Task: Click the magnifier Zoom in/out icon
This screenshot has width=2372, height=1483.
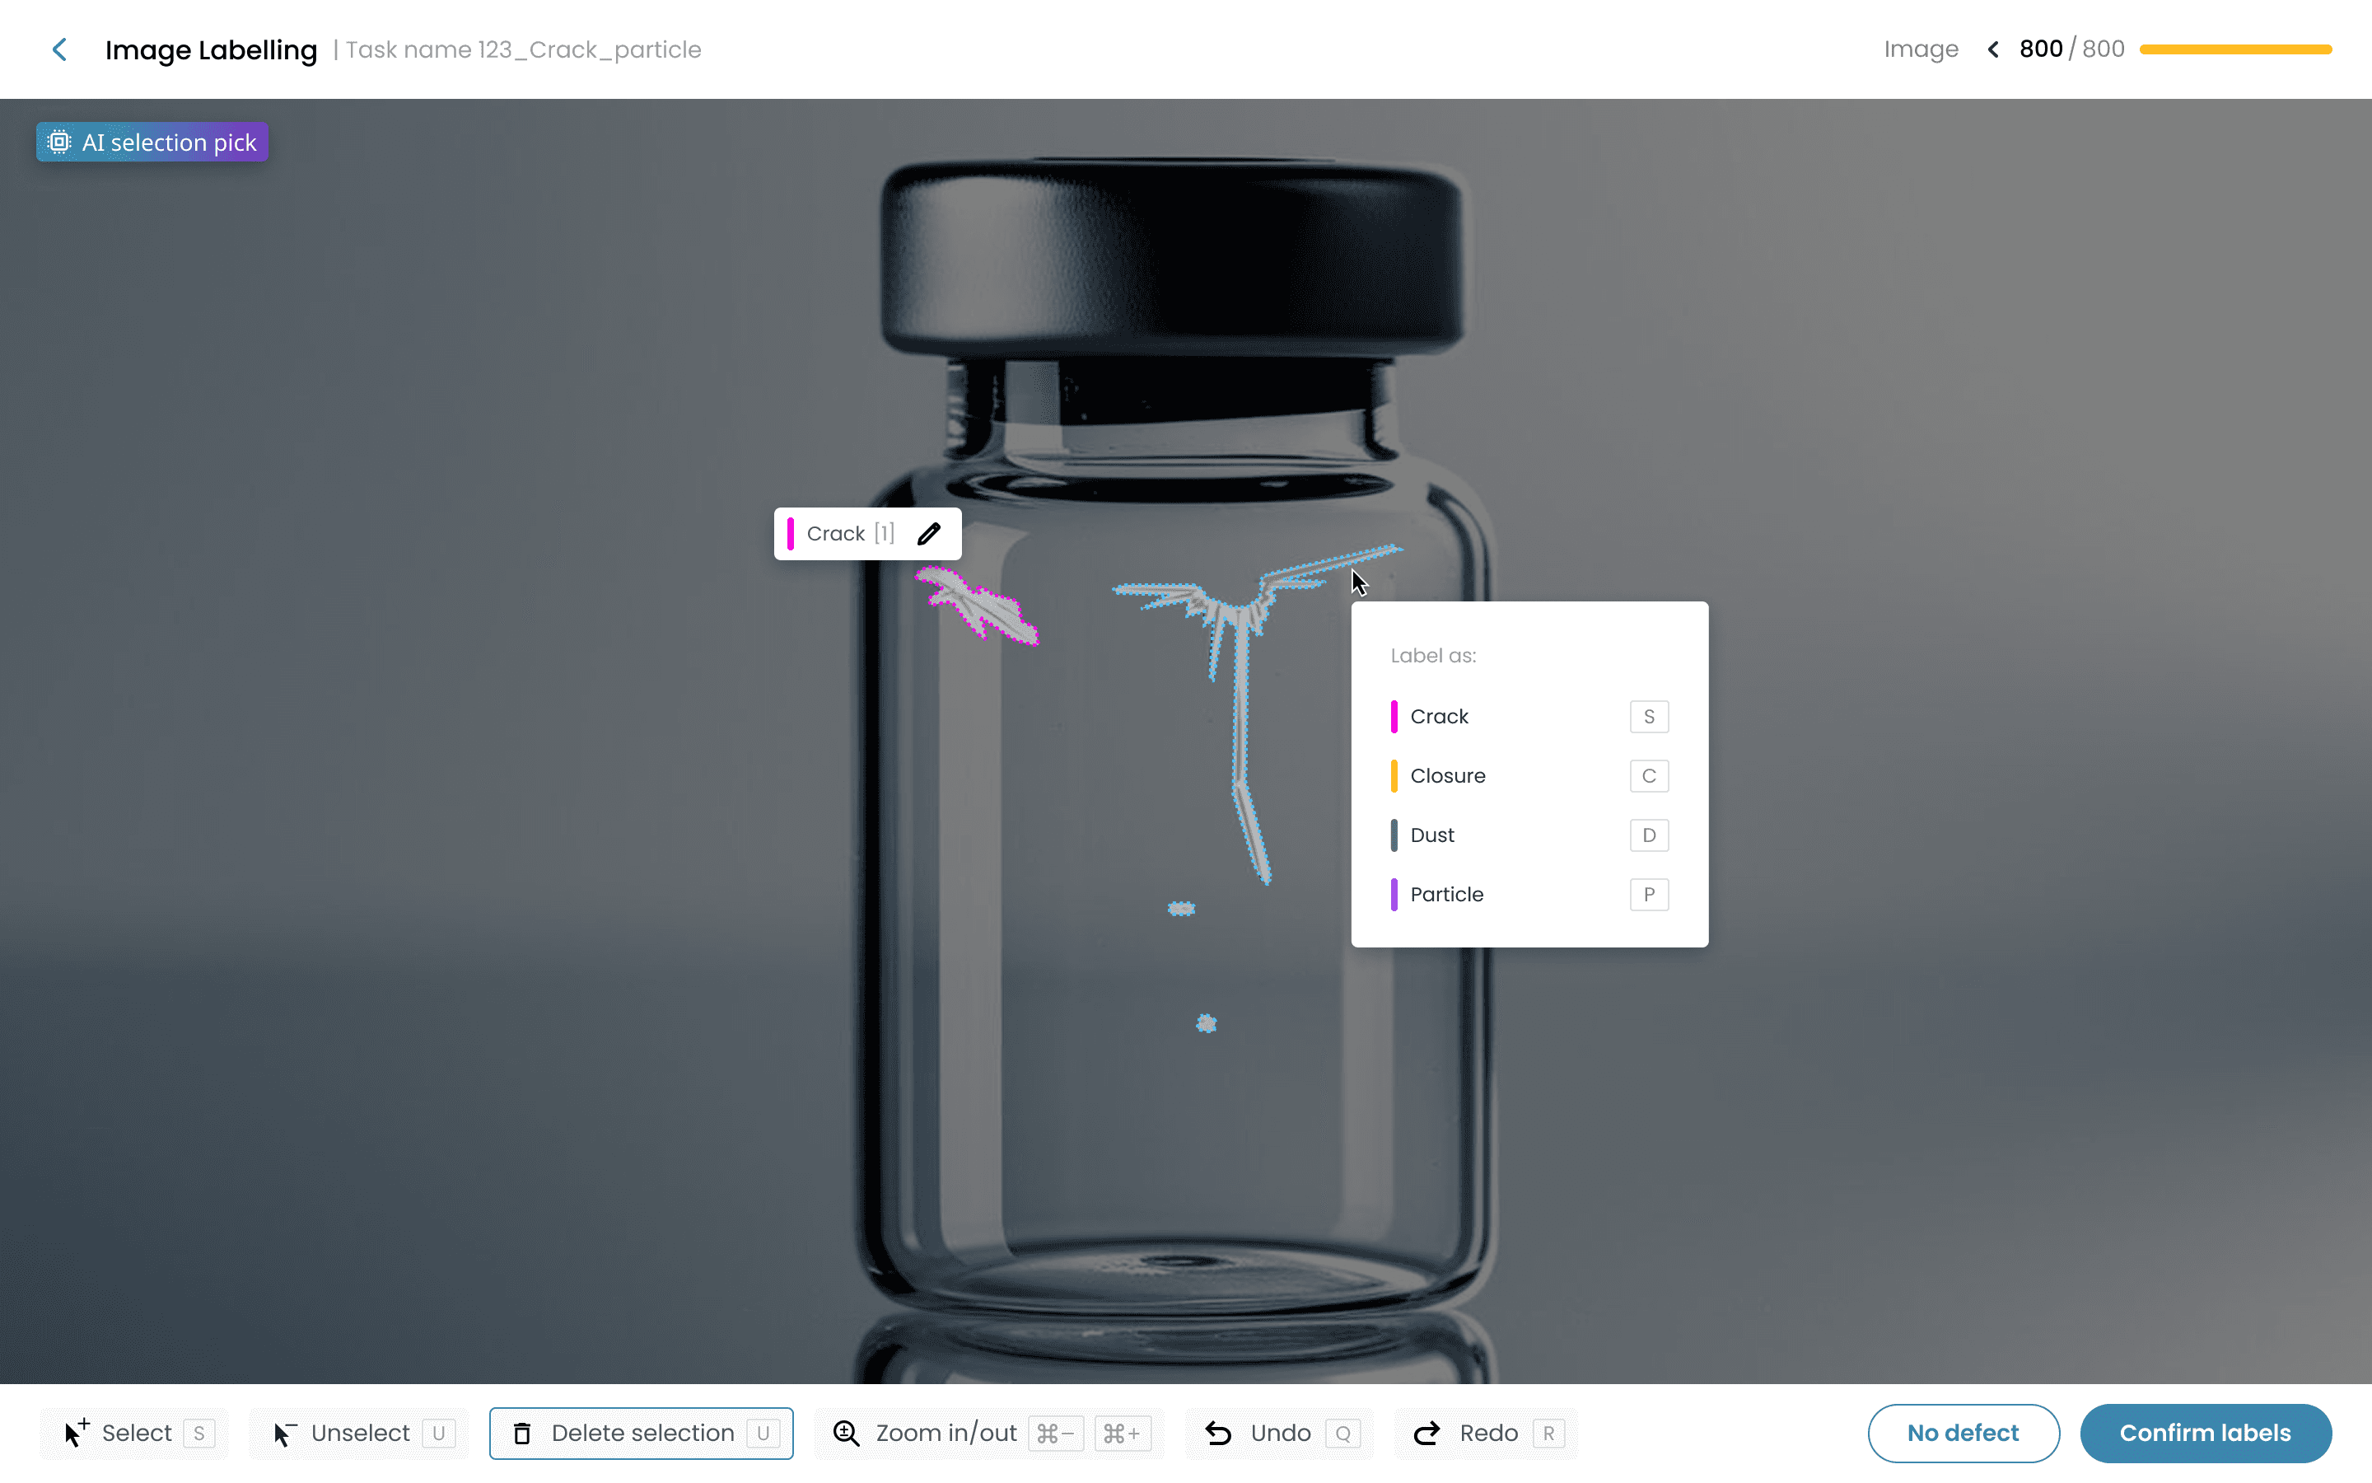Action: [846, 1433]
